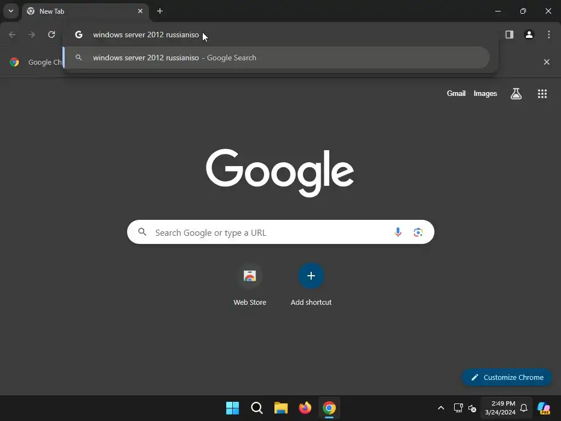Open the Chrome three-dot menu
Image resolution: width=561 pixels, height=421 pixels.
549,35
